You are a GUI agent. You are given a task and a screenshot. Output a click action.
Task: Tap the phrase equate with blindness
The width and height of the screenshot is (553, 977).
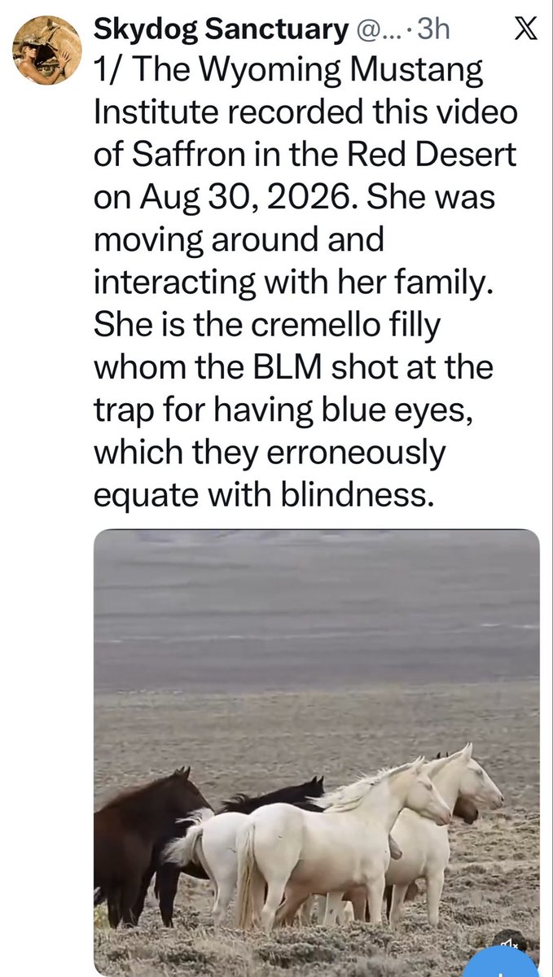(x=260, y=493)
